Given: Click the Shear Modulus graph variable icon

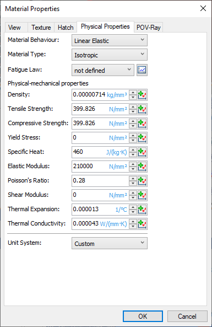Looking at the screenshot, I should 142,195.
